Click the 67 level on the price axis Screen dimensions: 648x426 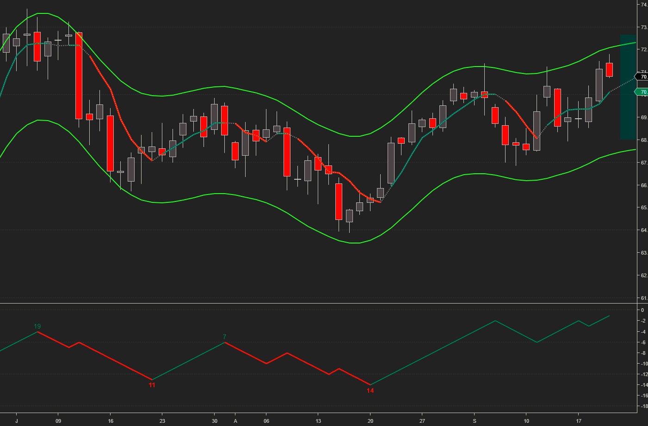(644, 163)
